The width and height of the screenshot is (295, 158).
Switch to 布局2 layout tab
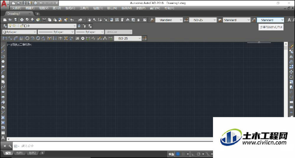click(32, 153)
